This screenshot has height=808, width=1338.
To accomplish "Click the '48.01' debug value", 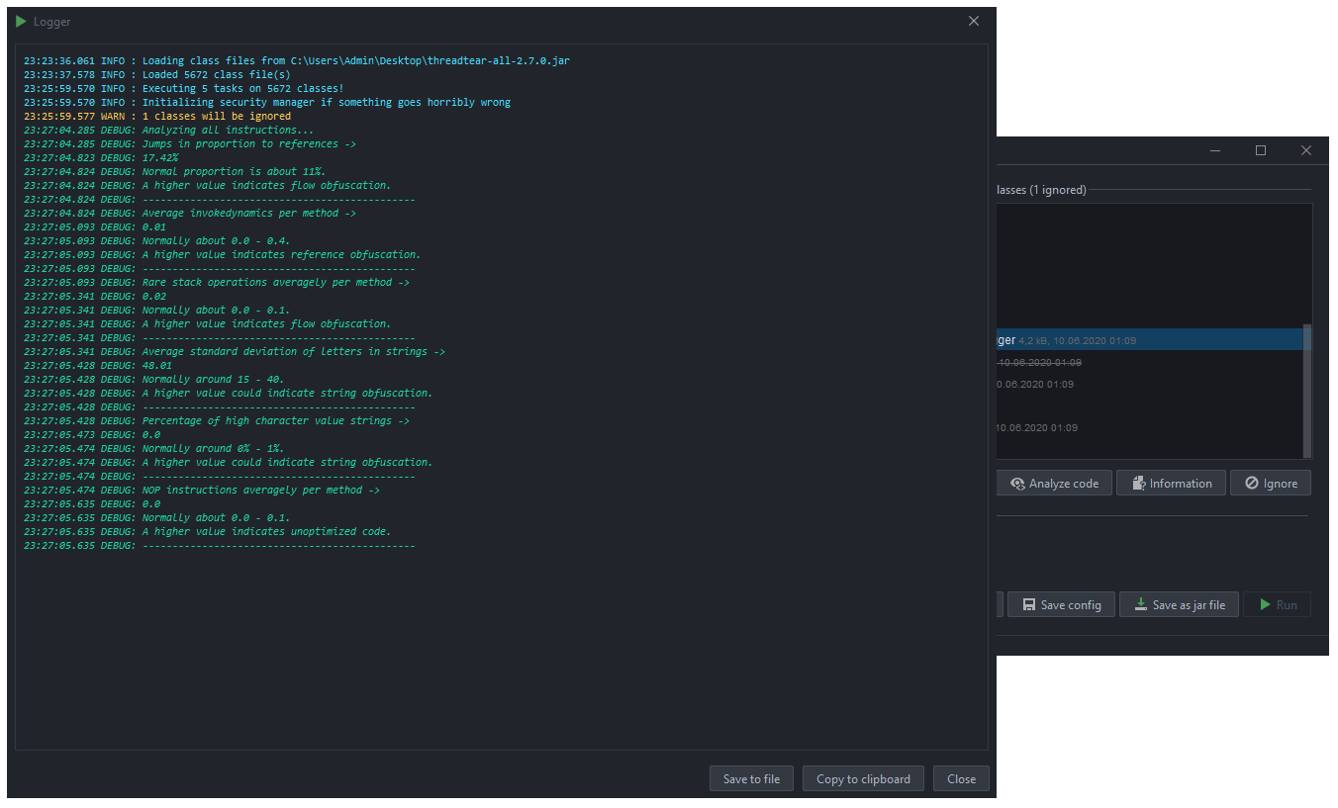I will [157, 365].
